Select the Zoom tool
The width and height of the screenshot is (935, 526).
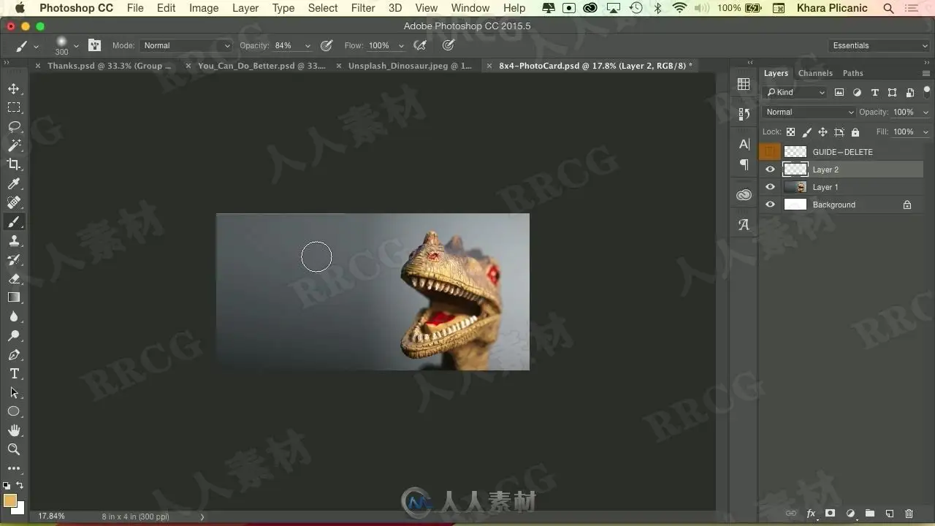tap(14, 449)
